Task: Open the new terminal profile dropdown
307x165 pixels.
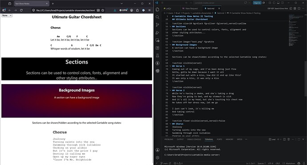Action: pyautogui.click(x=281, y=139)
